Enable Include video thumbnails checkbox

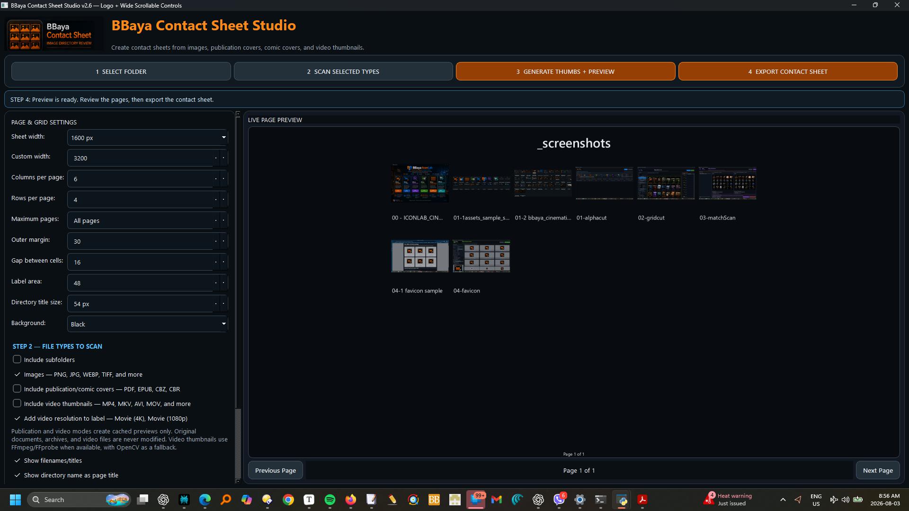[17, 404]
